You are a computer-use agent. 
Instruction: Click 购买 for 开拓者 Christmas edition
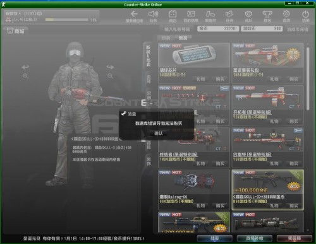pyautogui.click(x=294, y=121)
